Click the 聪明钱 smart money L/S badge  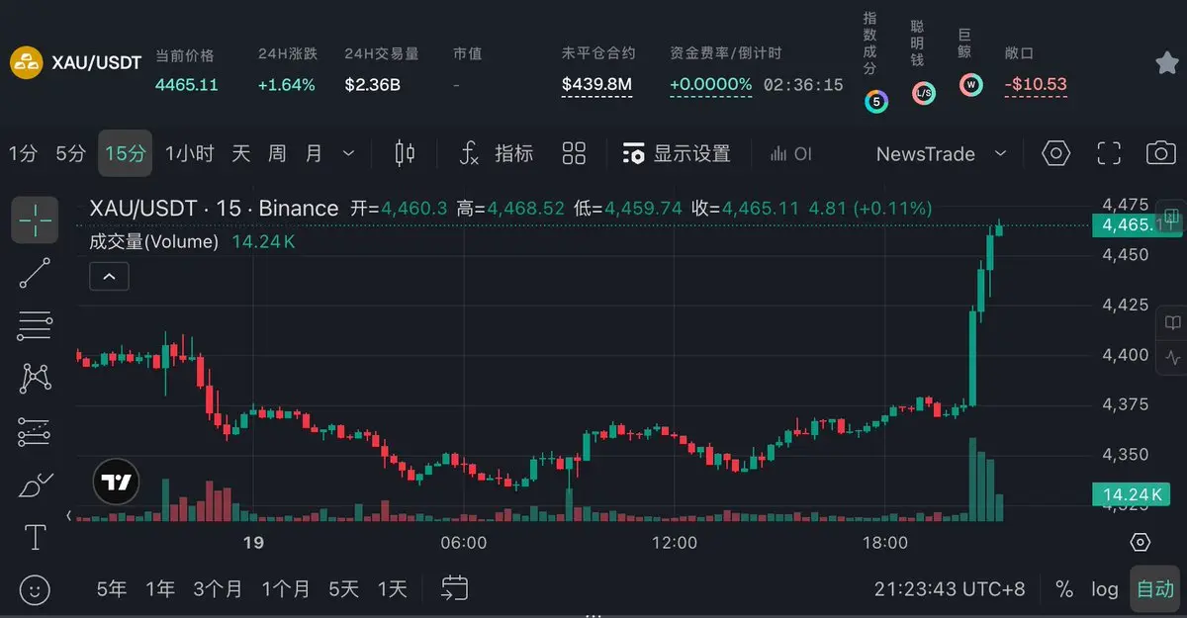923,94
